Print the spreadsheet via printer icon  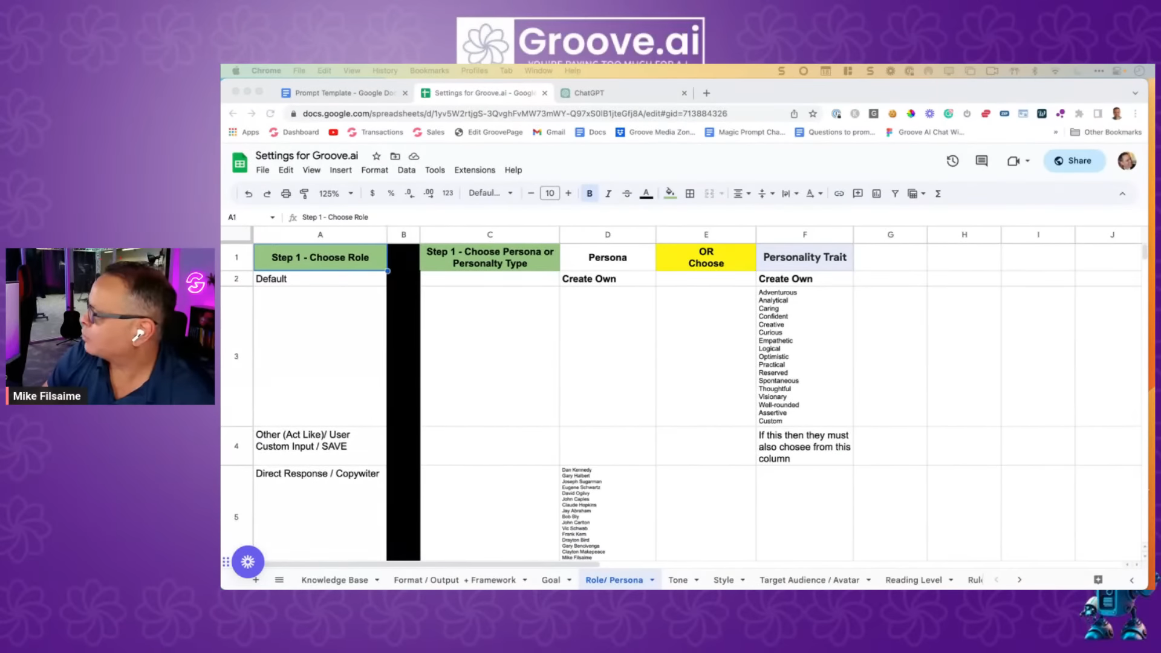click(x=286, y=193)
